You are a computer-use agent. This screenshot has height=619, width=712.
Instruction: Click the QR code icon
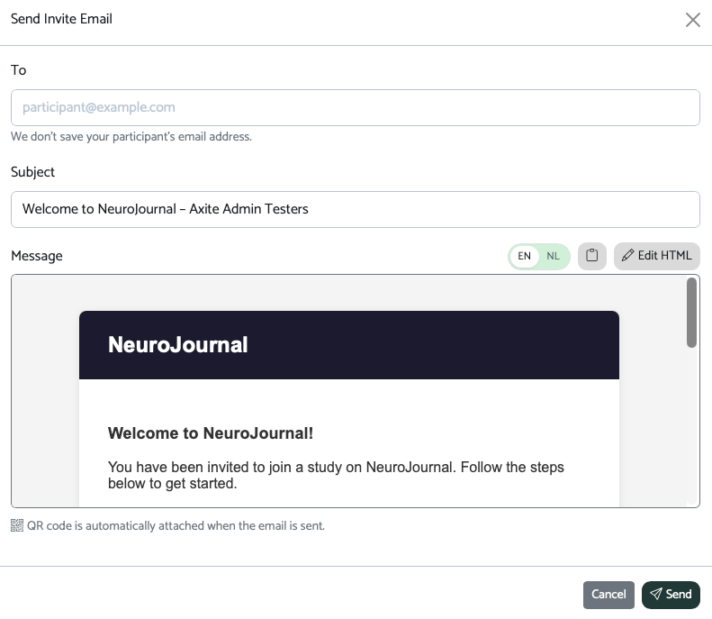(17, 525)
